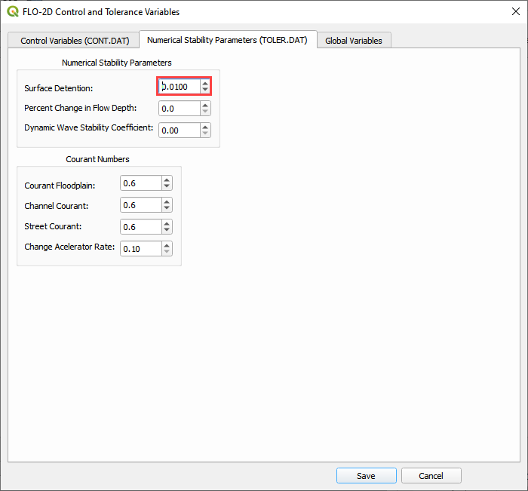Image resolution: width=528 pixels, height=491 pixels.
Task: Click Dynamic Wave Stability Coefficient field
Action: pos(178,130)
